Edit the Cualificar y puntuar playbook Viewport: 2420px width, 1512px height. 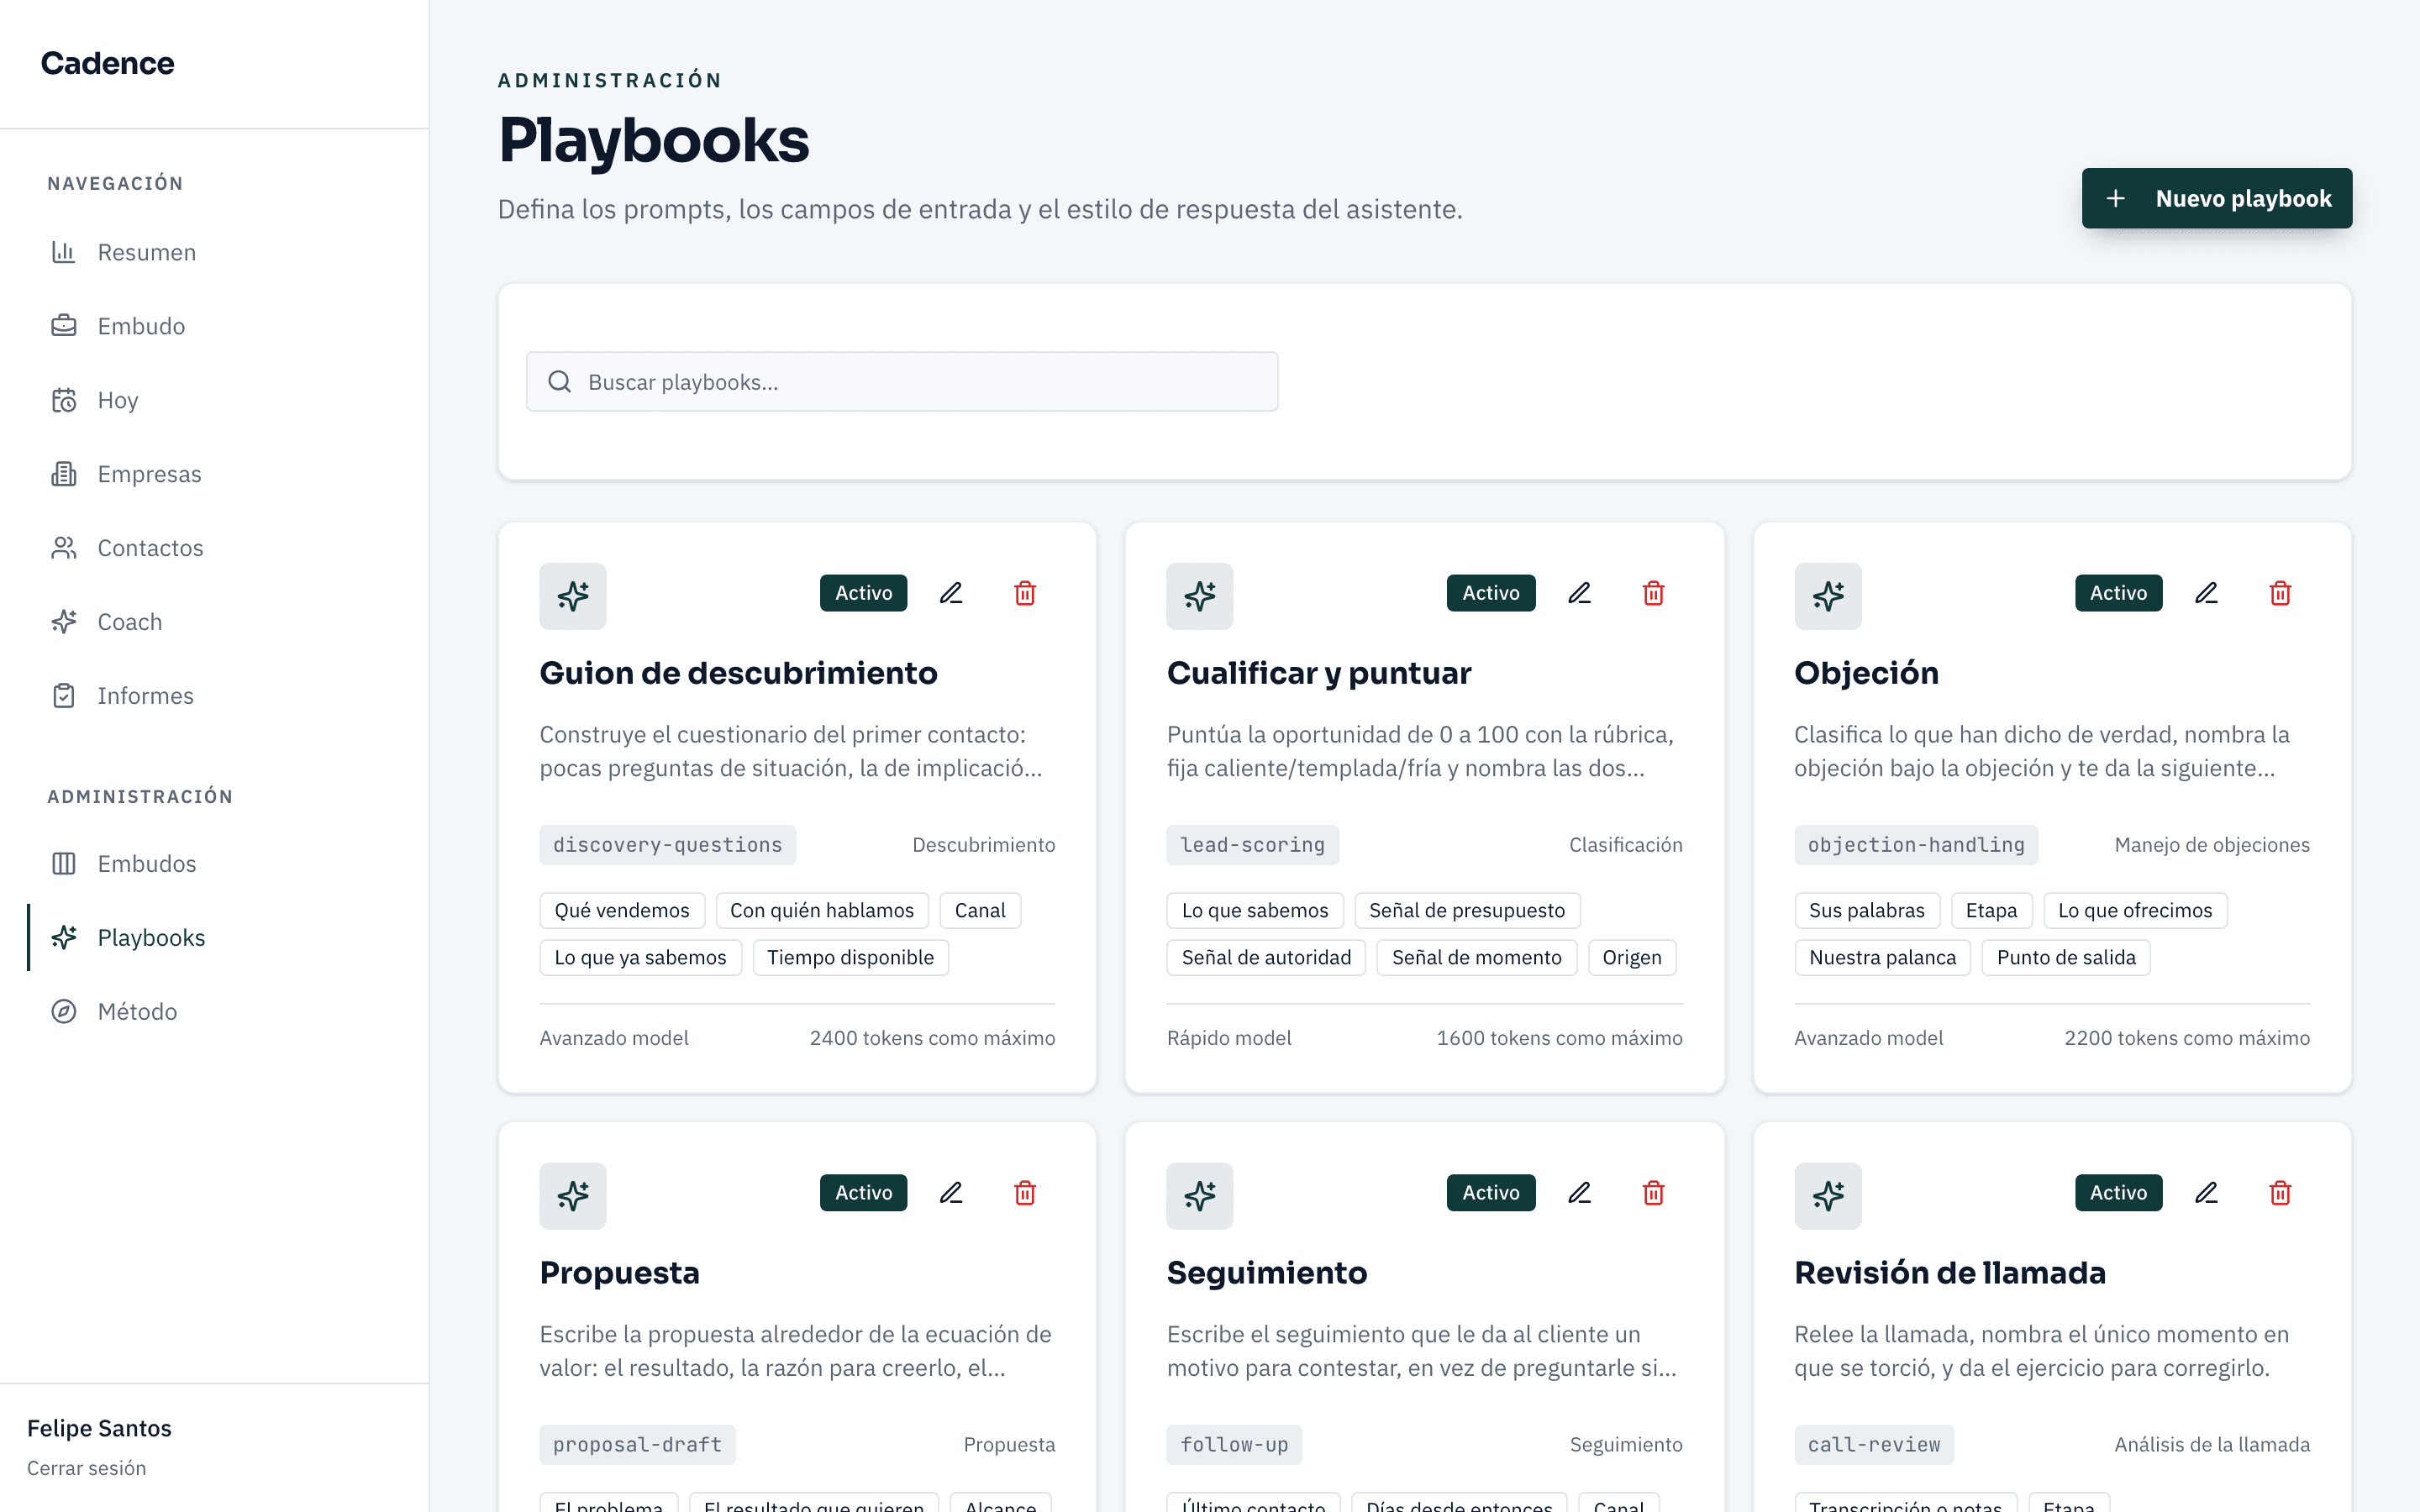[1579, 593]
